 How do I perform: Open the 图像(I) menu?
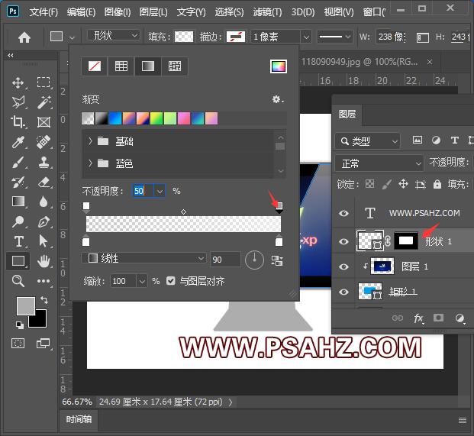118,12
